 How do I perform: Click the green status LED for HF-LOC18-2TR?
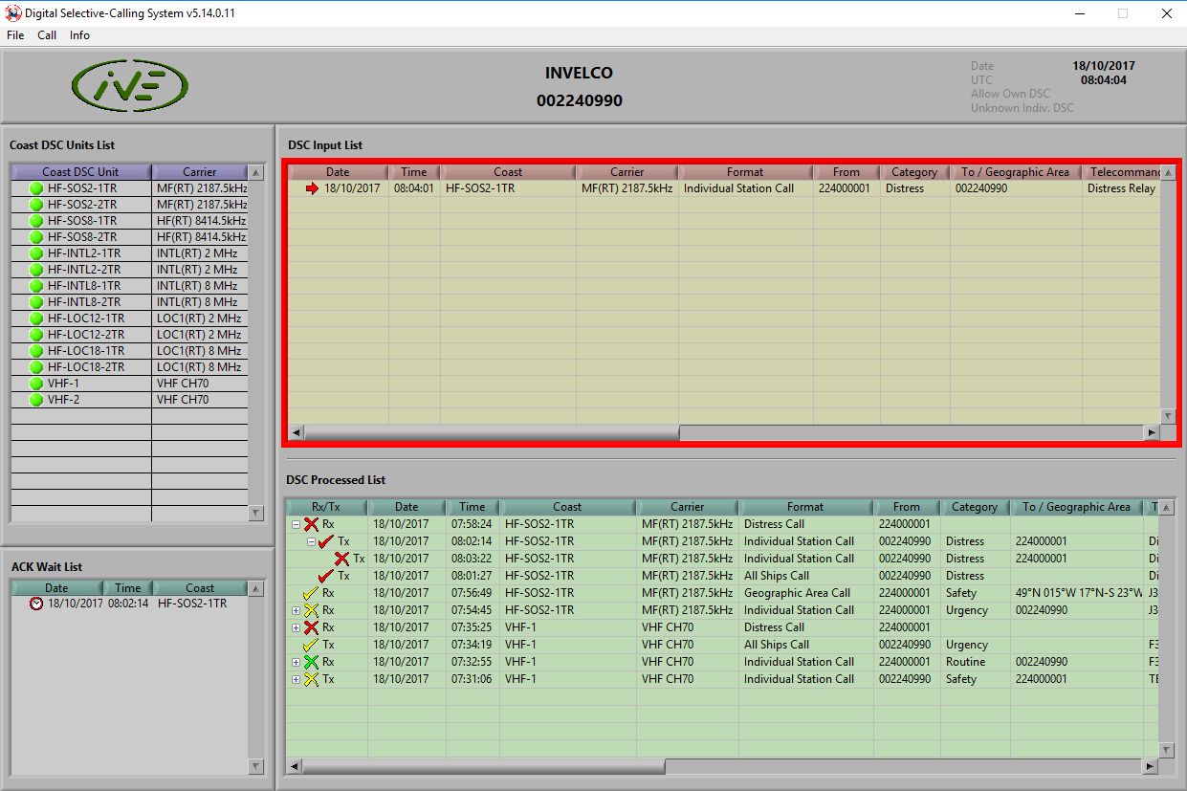coord(36,367)
